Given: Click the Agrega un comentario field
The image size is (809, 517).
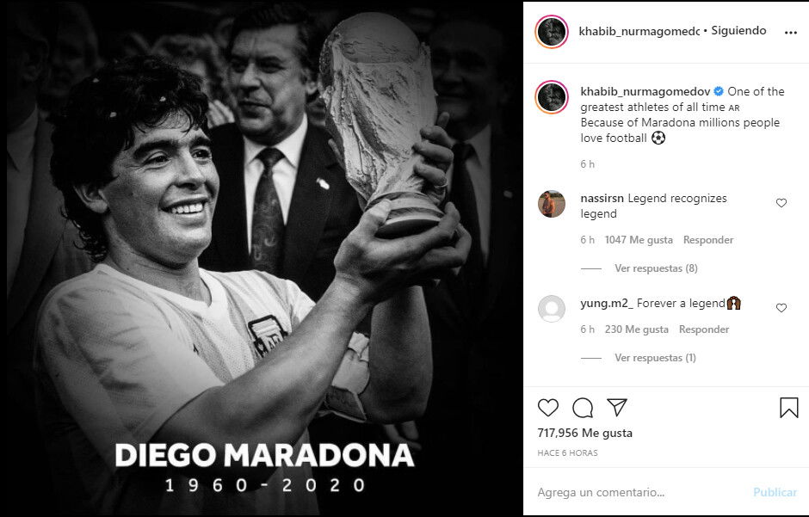Looking at the screenshot, I should point(639,492).
